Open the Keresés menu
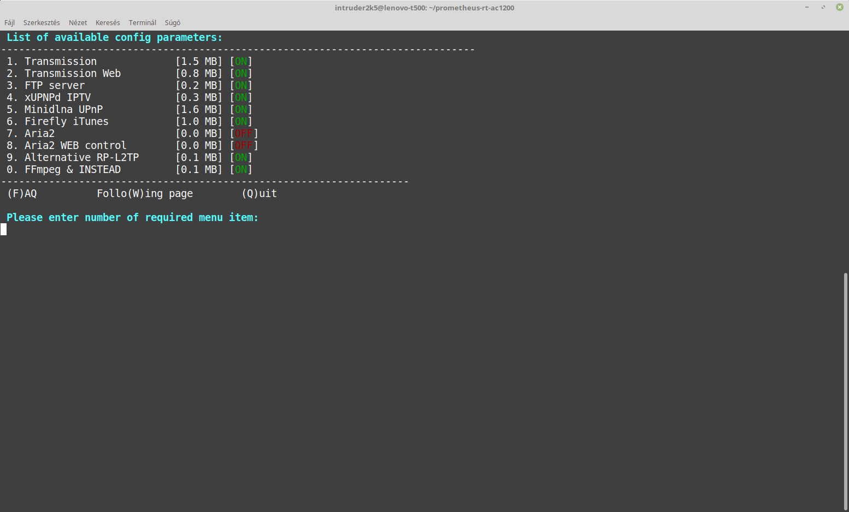 coord(108,22)
